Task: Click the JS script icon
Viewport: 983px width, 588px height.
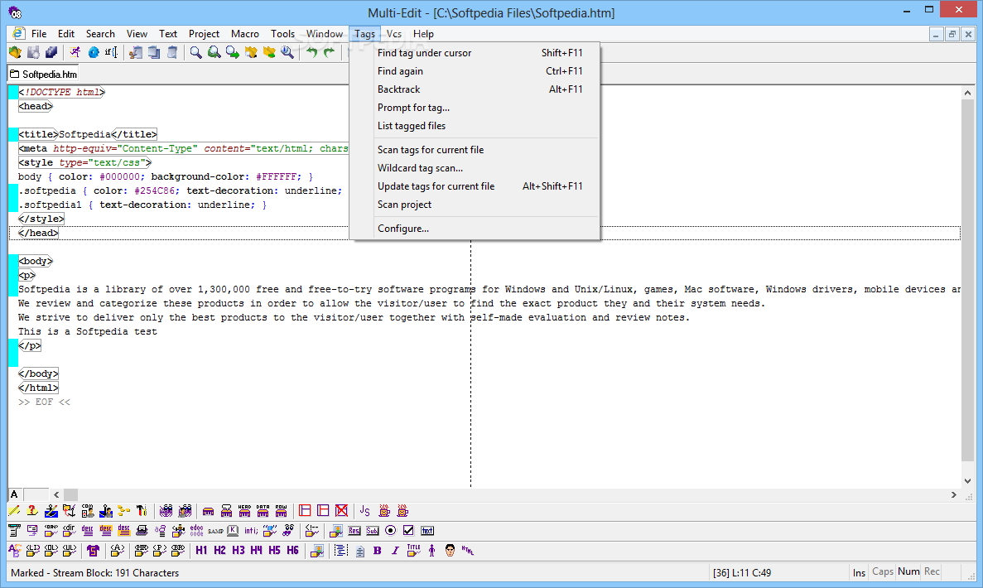Action: click(365, 511)
